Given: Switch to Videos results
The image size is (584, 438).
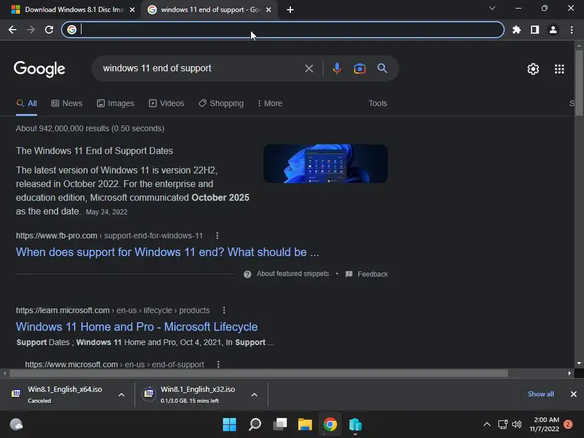Looking at the screenshot, I should pyautogui.click(x=167, y=104).
